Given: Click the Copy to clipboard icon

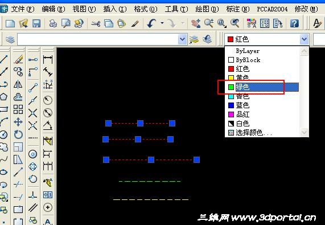Looking at the screenshot, I should coord(109,23).
